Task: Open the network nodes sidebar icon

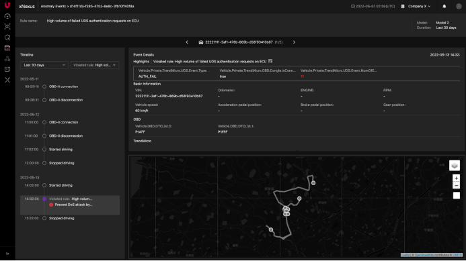Action: [7, 59]
